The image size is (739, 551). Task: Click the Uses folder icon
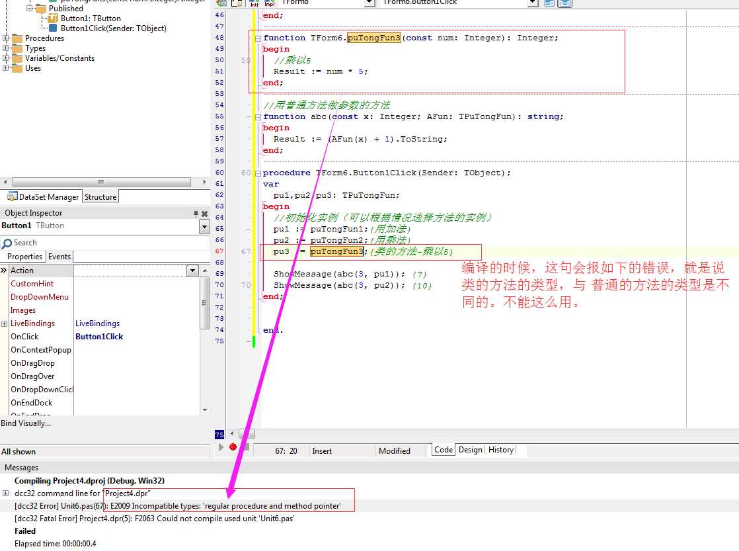tap(17, 68)
